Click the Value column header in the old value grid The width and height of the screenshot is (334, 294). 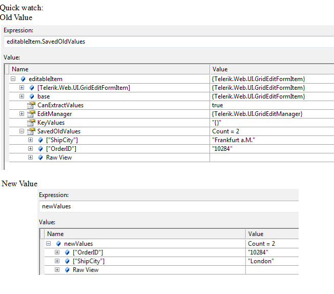point(272,69)
